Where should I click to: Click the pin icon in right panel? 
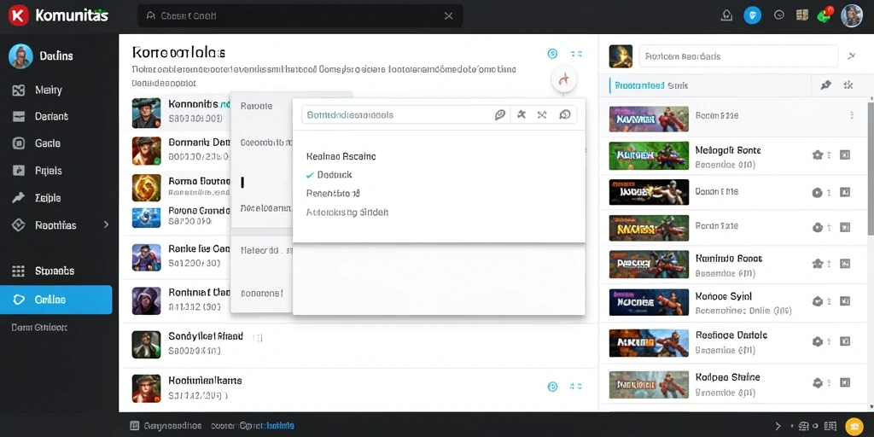pos(826,85)
